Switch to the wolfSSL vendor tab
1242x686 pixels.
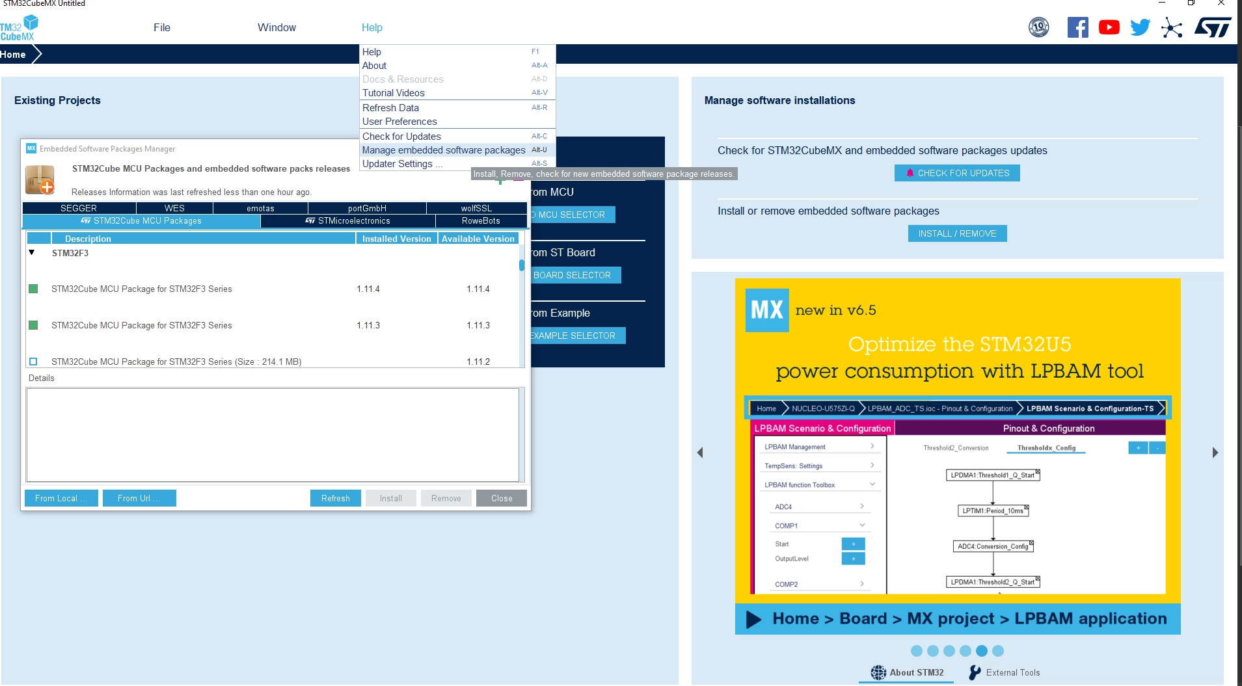point(476,208)
